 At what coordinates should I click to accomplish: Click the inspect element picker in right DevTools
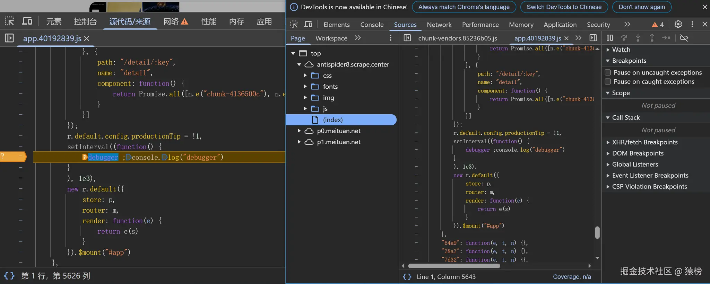coord(294,24)
